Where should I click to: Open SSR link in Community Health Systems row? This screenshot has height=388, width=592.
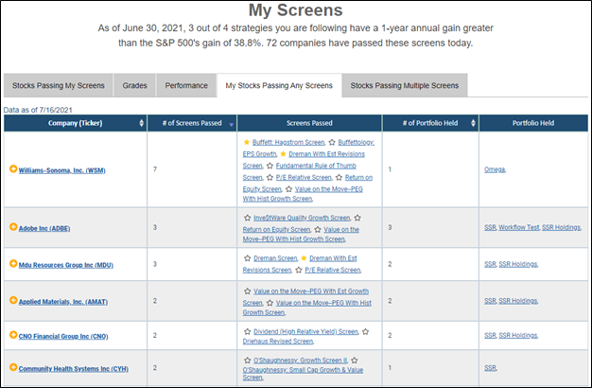pyautogui.click(x=490, y=367)
